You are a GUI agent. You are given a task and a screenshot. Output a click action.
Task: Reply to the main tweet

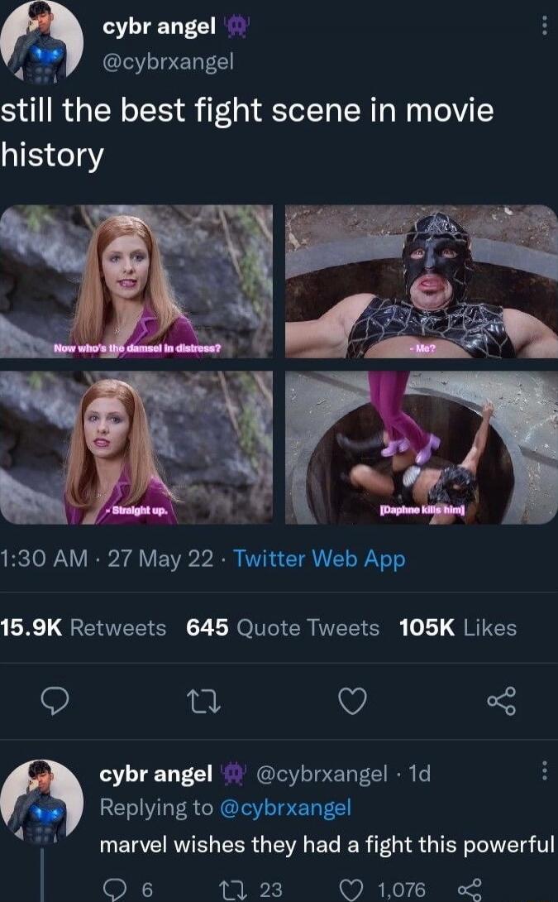coord(55,702)
